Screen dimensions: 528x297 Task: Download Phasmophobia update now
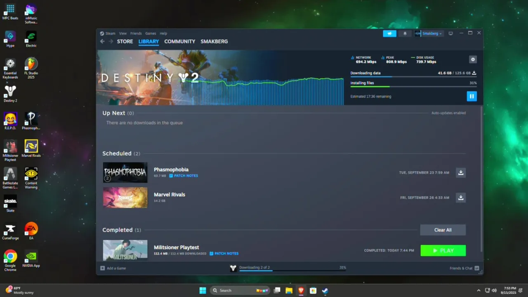coord(461,172)
